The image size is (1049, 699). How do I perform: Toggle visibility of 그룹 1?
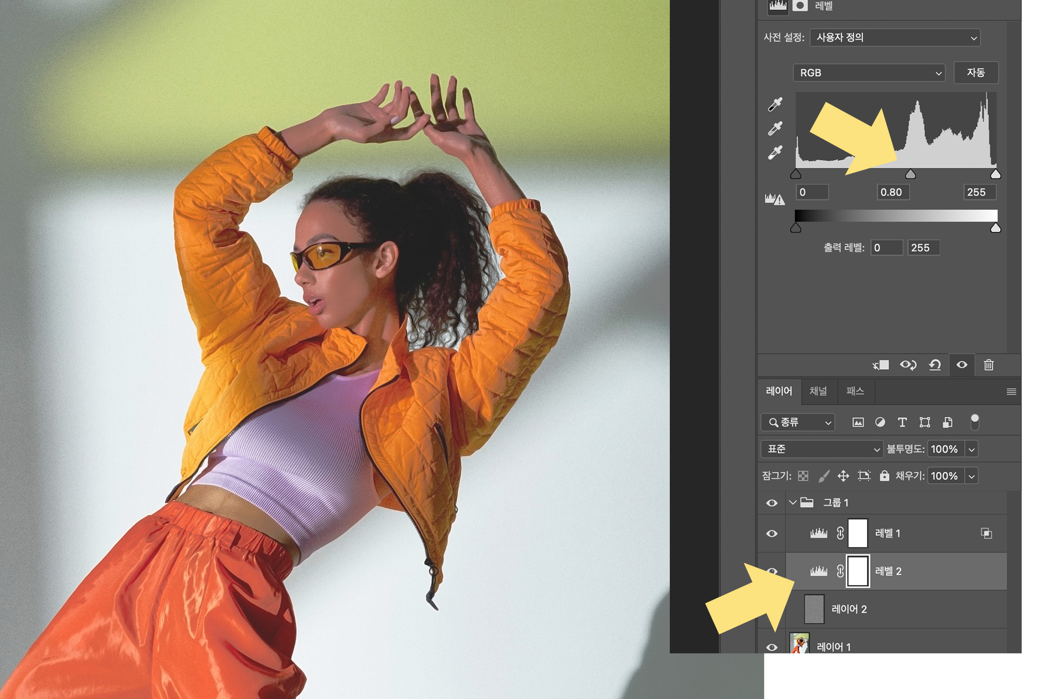coord(772,503)
